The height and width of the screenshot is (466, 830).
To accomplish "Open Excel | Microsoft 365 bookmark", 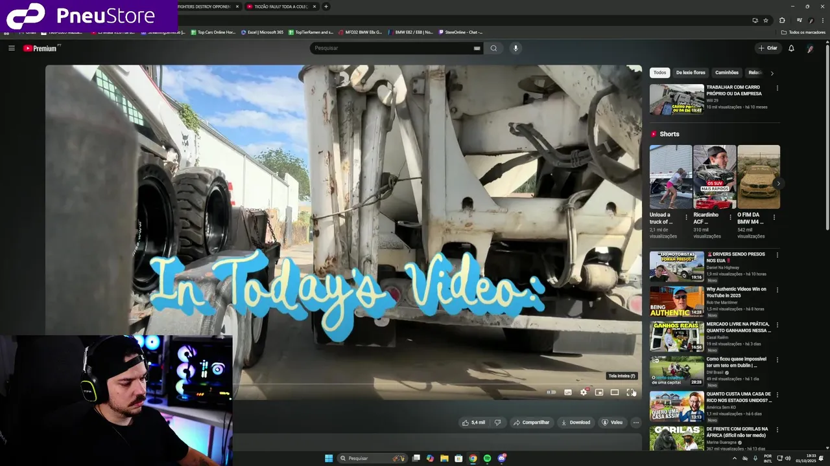I will (263, 32).
